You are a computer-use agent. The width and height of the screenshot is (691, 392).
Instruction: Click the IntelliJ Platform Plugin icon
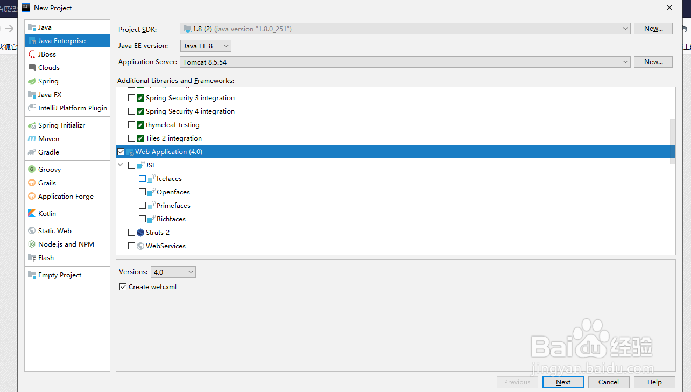(32, 108)
